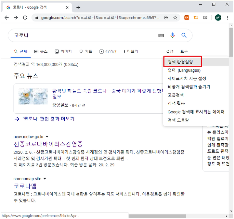This screenshot has width=234, height=219.
Task: Reload the page with the refresh icon
Action: tap(25, 18)
